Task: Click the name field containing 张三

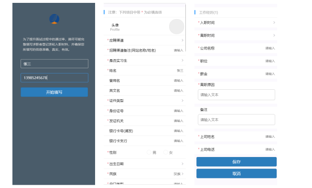Action: pyautogui.click(x=54, y=64)
